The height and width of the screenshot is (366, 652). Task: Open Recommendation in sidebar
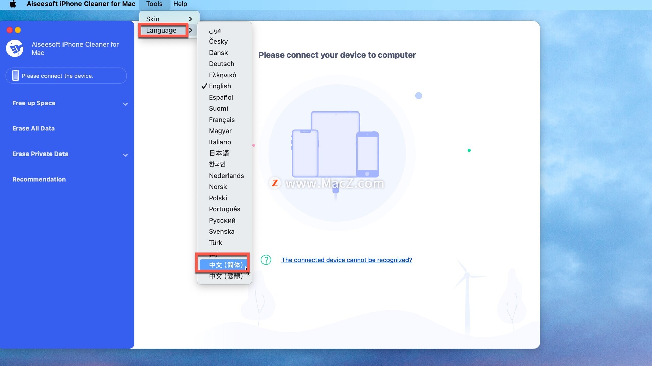click(x=39, y=179)
